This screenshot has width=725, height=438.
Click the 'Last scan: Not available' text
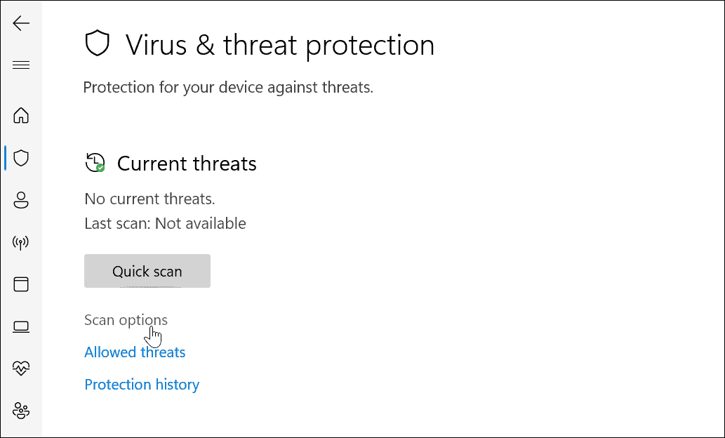tap(165, 224)
